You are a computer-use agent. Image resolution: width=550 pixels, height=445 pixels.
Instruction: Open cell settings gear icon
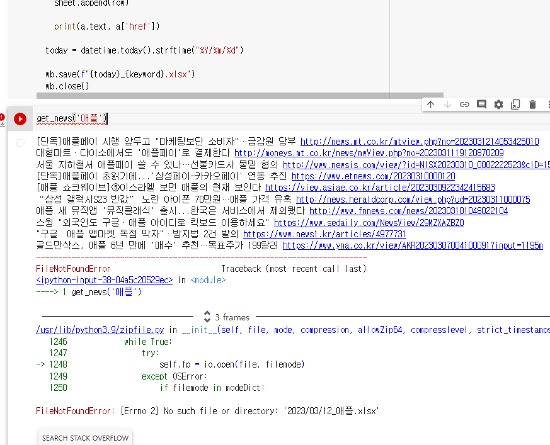click(x=498, y=104)
